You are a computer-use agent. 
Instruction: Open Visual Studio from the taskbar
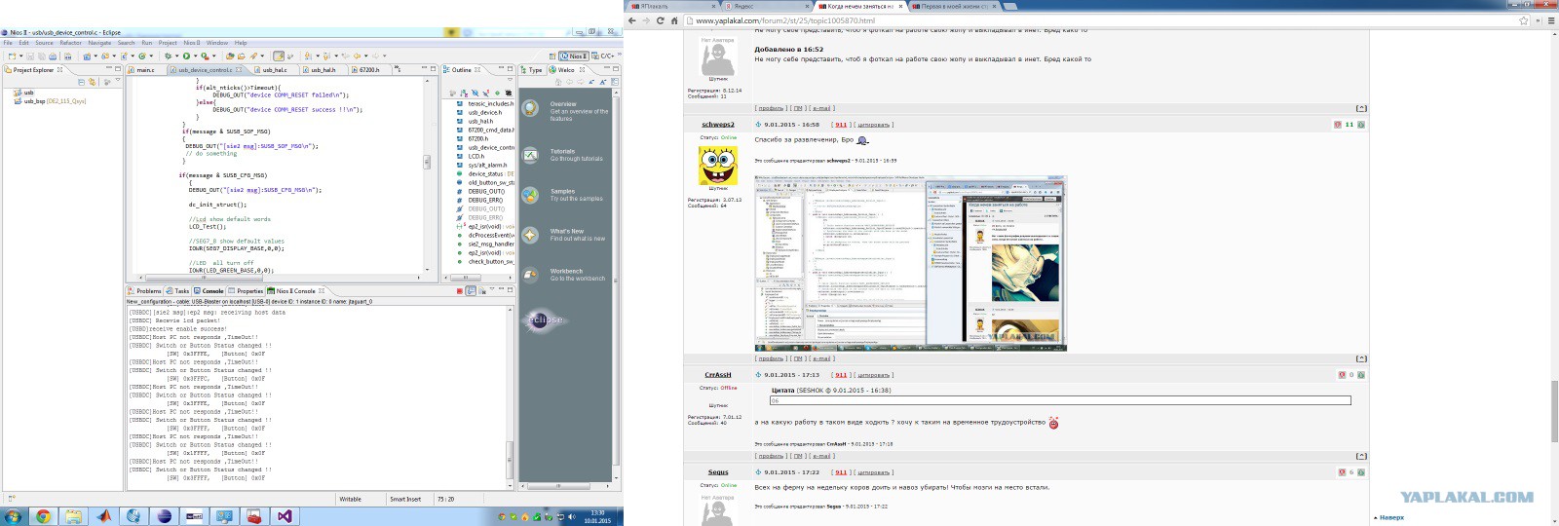pyautogui.click(x=285, y=516)
